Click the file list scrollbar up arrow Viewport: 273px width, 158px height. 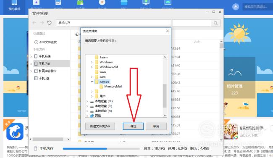tap(221, 42)
